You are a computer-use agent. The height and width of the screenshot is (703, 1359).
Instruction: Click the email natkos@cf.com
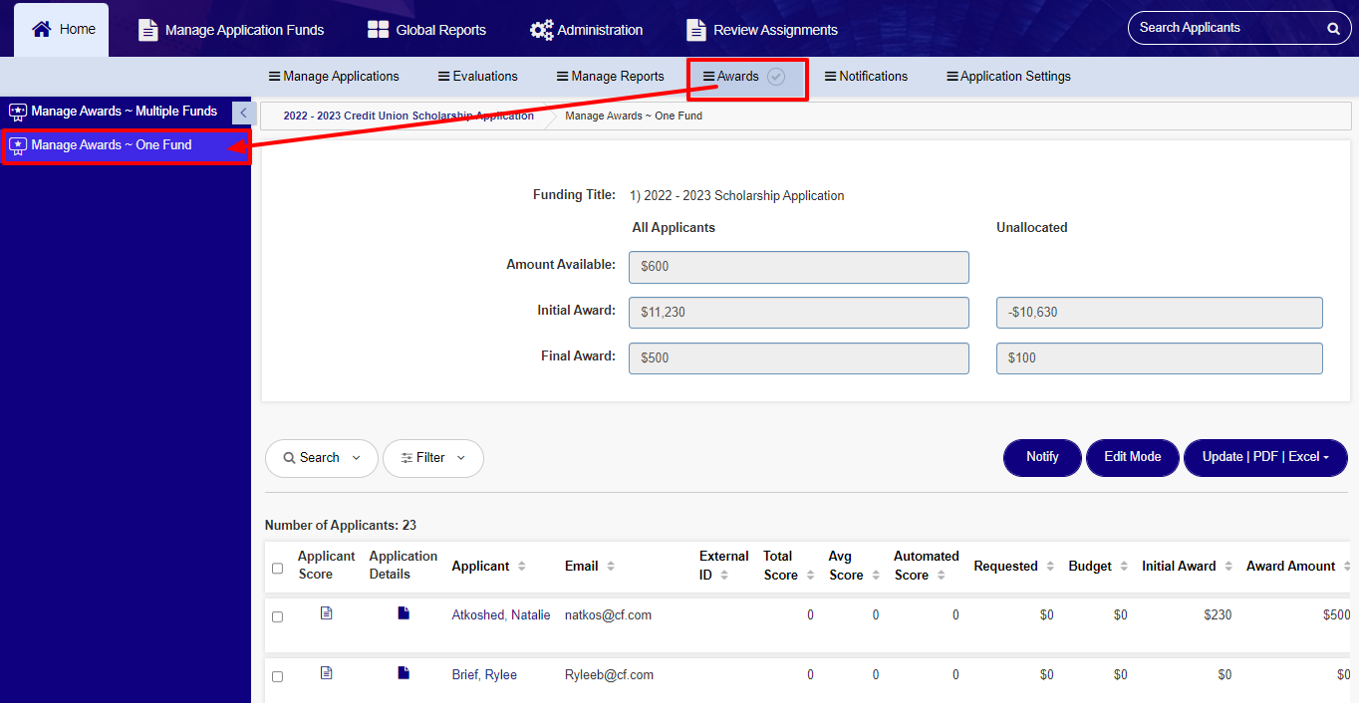click(x=608, y=615)
